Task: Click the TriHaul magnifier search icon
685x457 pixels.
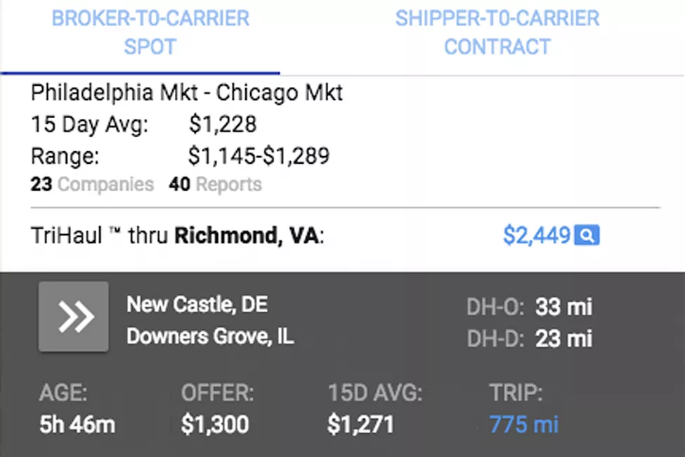Action: click(587, 236)
